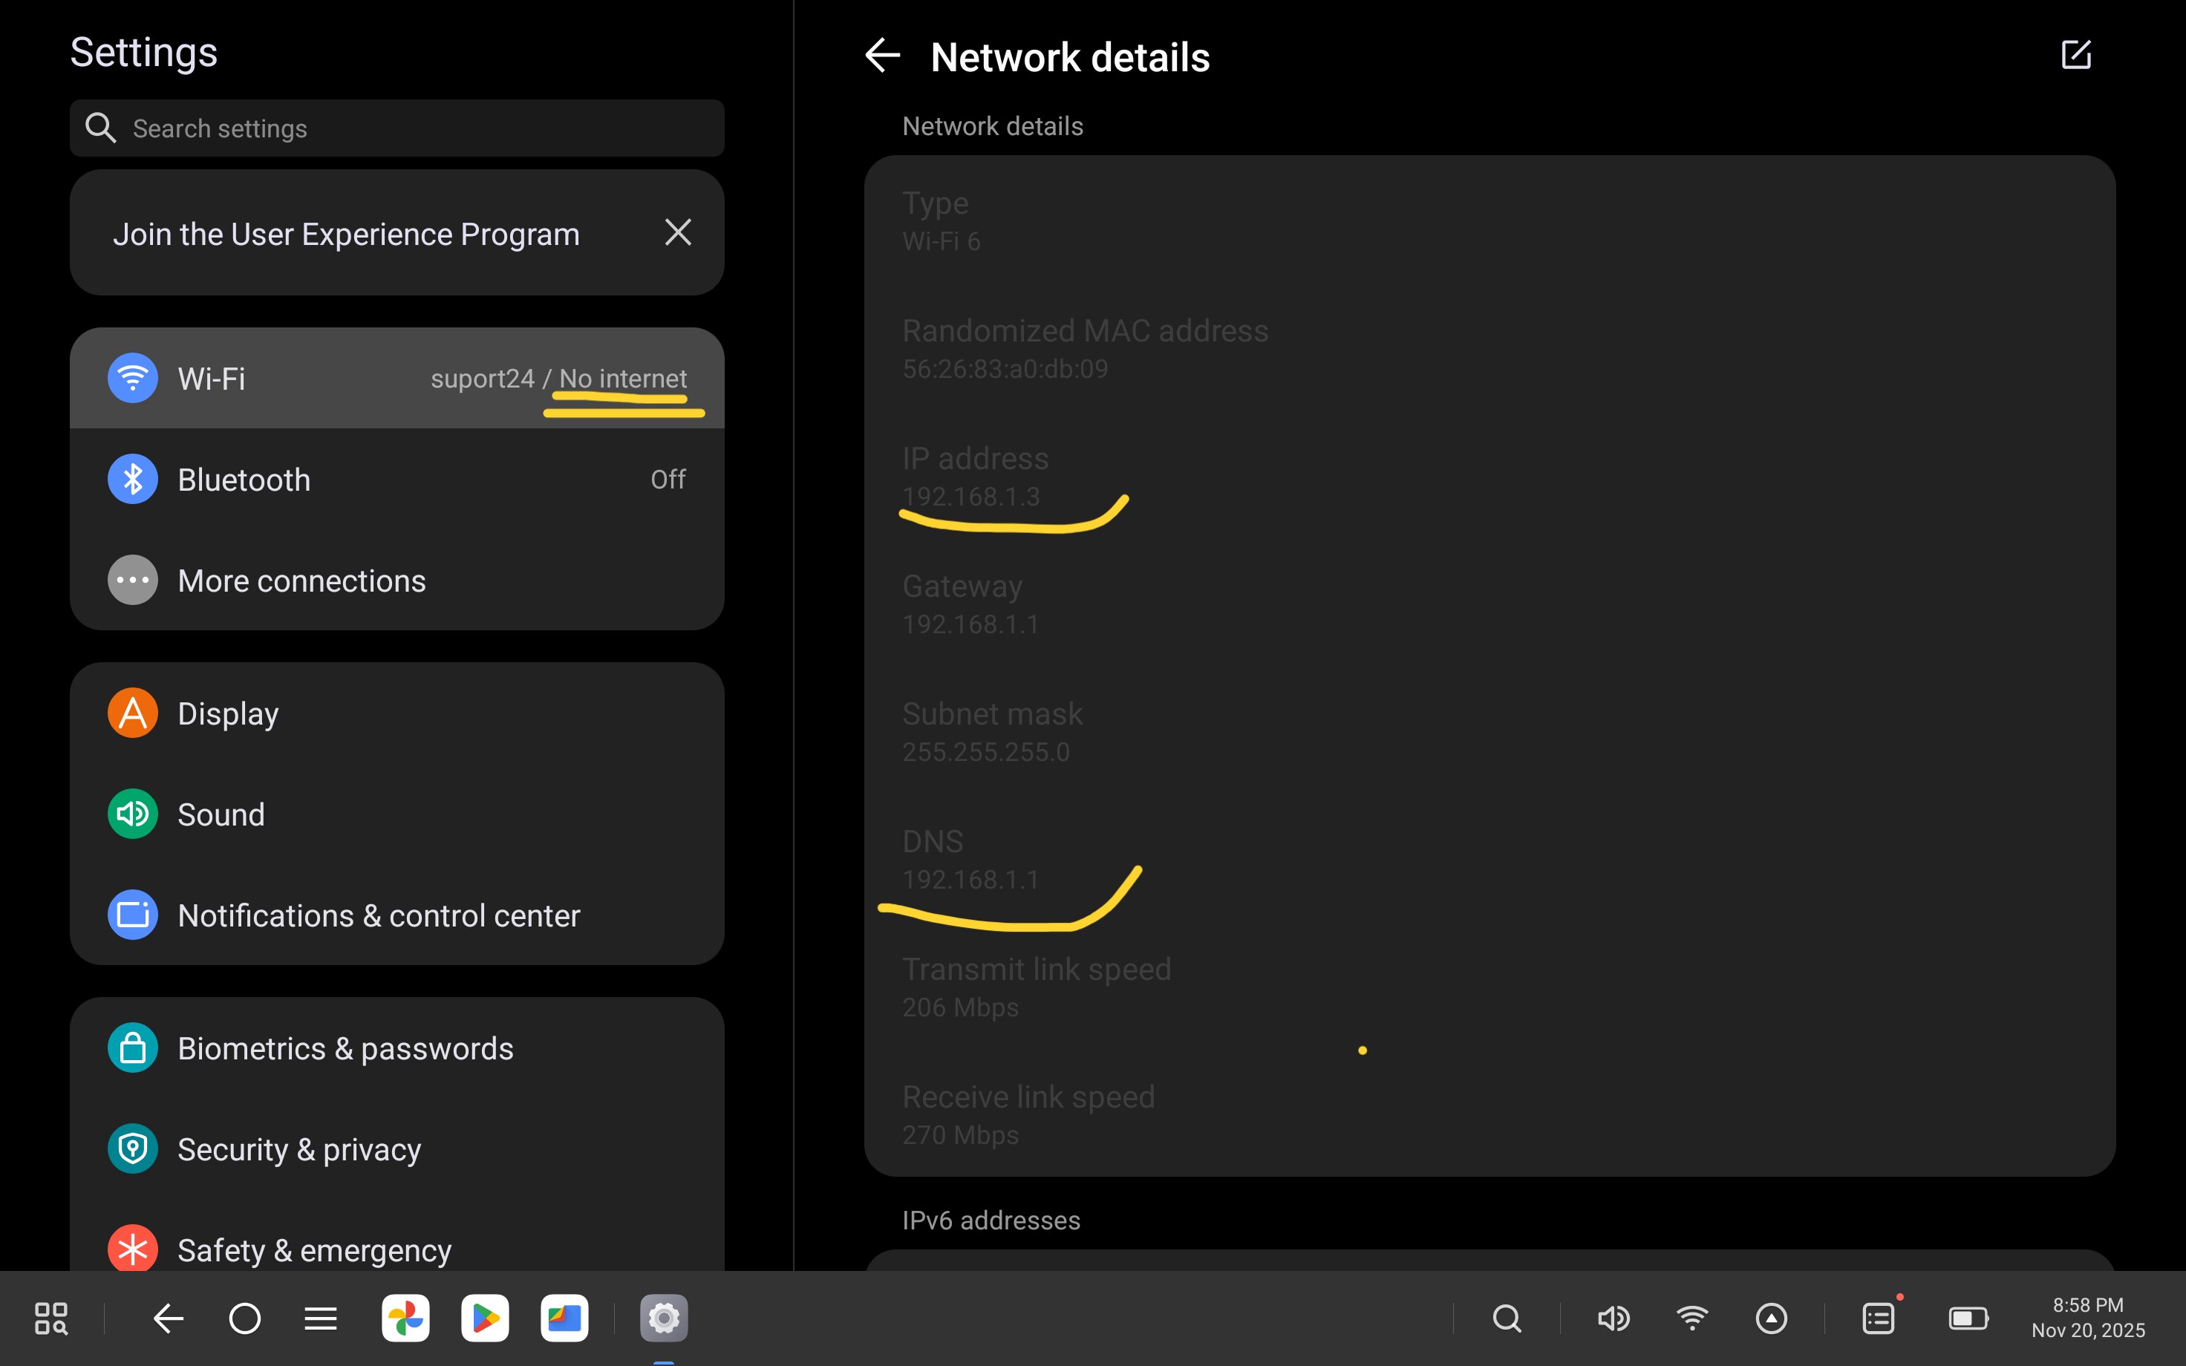
Task: Click the Biometrics lock icon
Action: (133, 1048)
